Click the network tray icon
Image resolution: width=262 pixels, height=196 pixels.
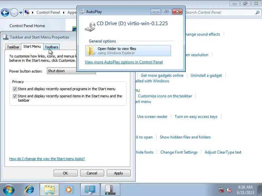click(x=221, y=190)
